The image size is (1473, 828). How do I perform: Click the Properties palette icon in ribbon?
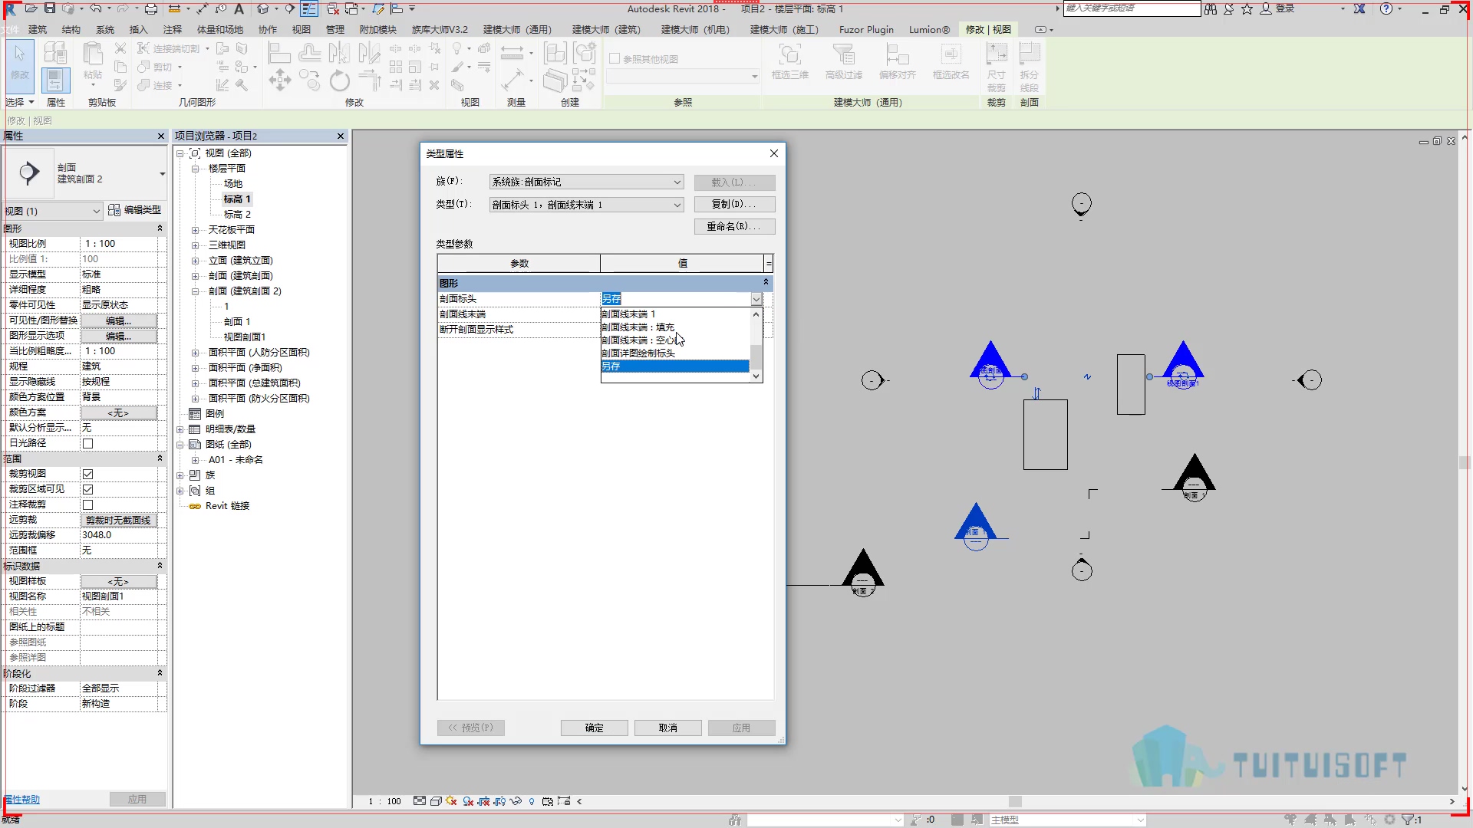[55, 80]
